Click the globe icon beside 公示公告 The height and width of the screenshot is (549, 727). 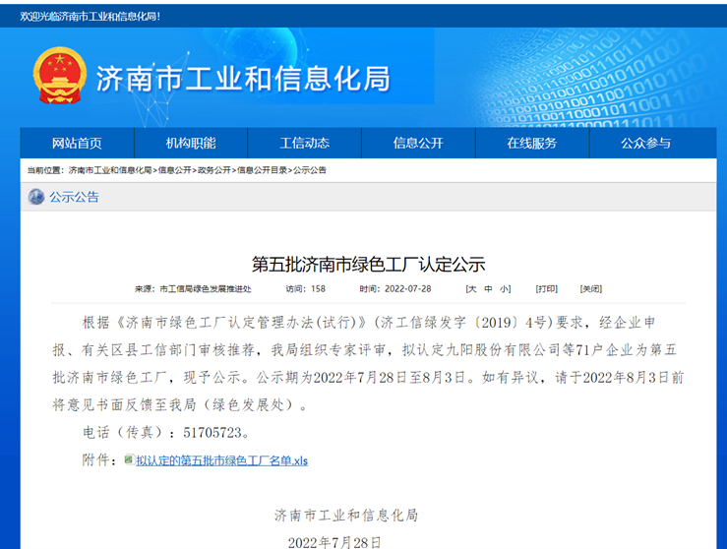coord(36,197)
